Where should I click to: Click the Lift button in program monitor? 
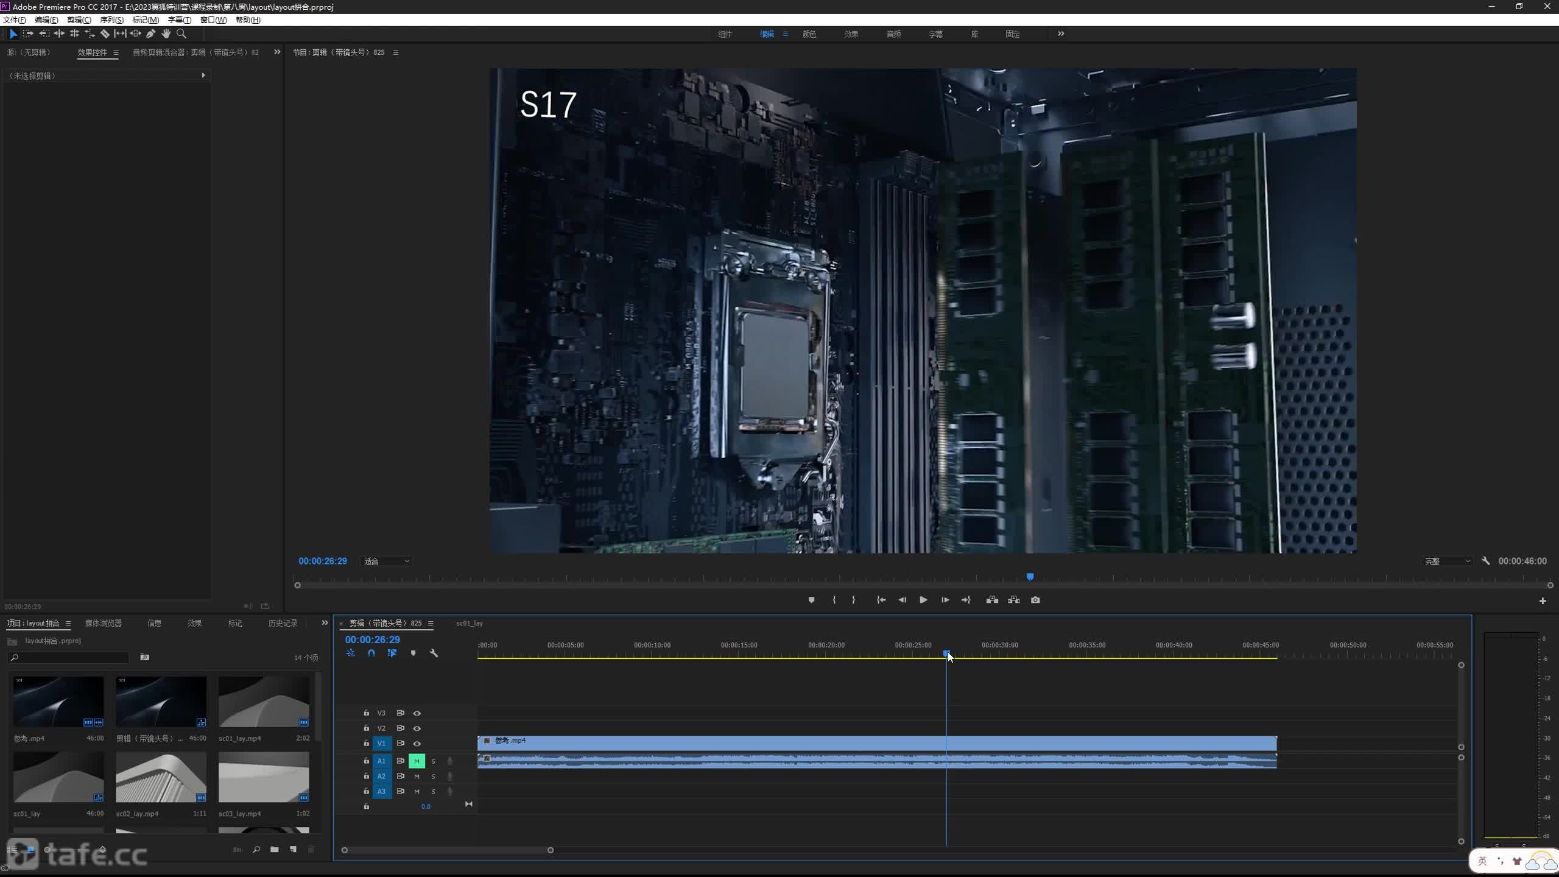coord(992,600)
